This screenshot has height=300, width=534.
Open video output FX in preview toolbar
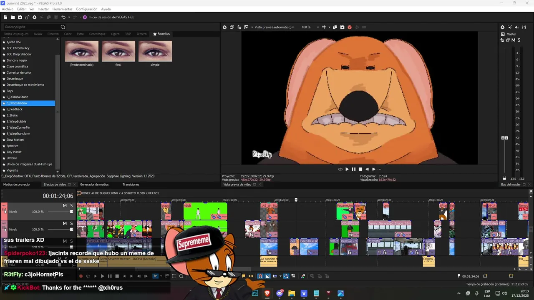239,27
